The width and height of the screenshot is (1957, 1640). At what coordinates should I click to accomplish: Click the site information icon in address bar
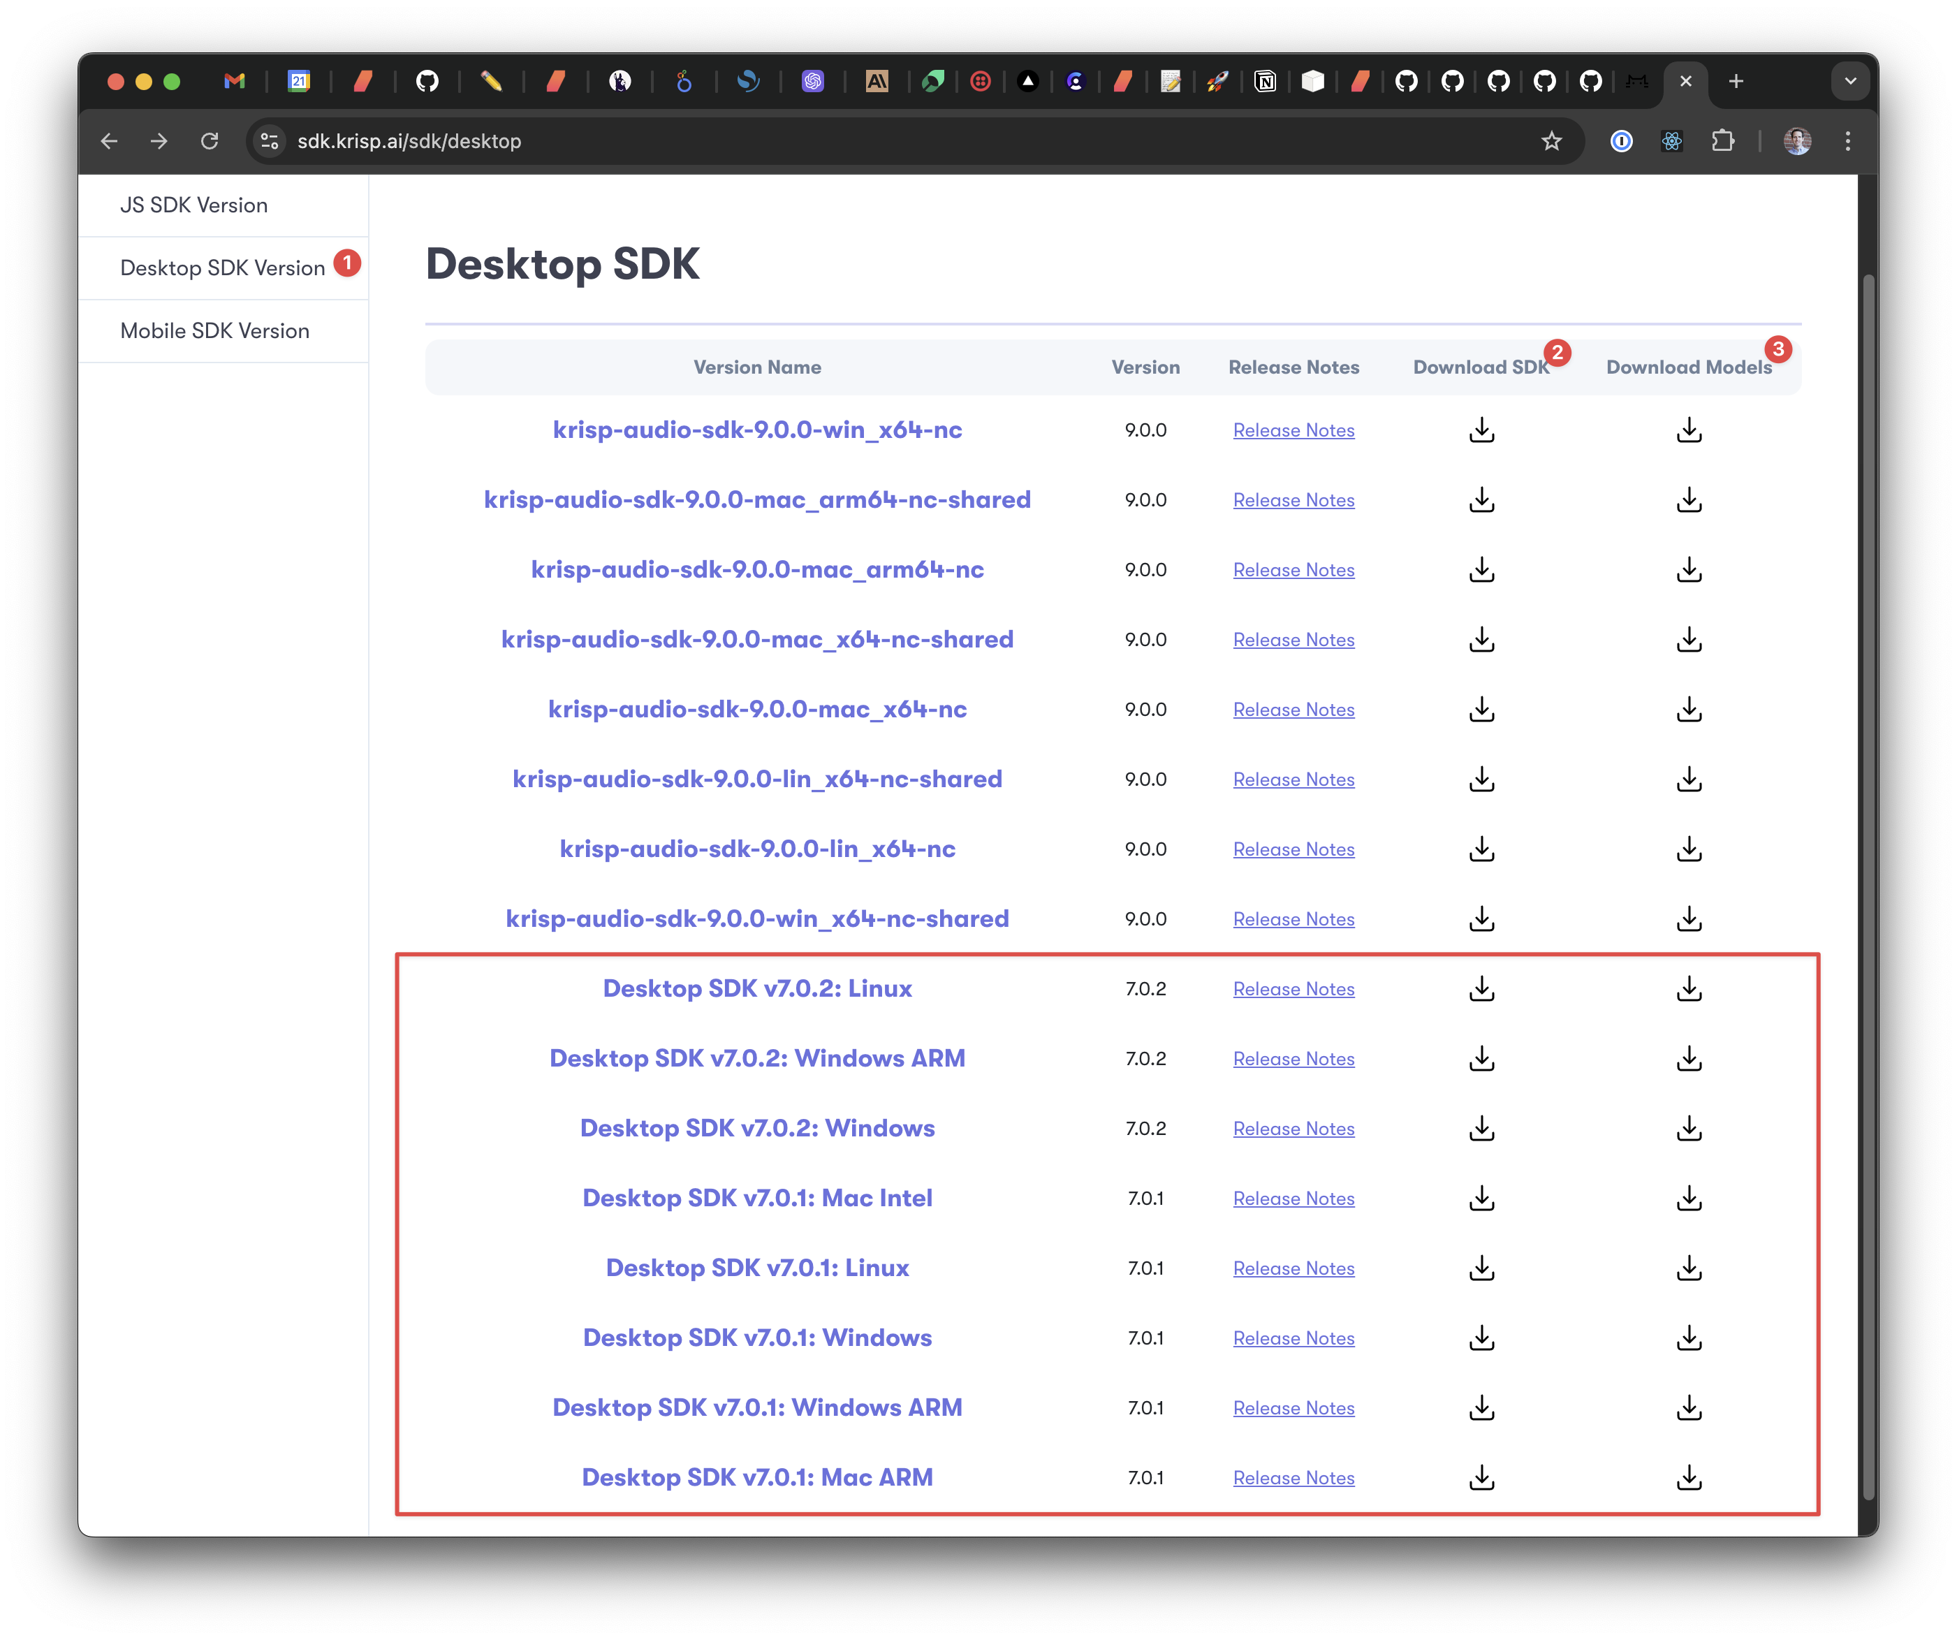tap(270, 140)
